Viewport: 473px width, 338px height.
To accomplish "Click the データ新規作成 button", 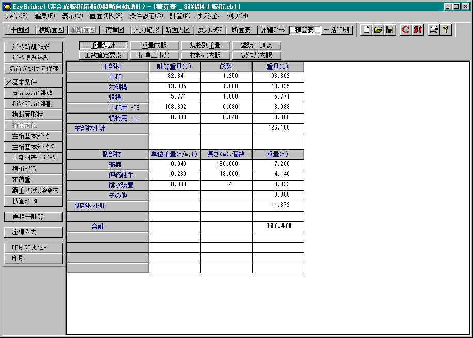I will tap(34, 47).
